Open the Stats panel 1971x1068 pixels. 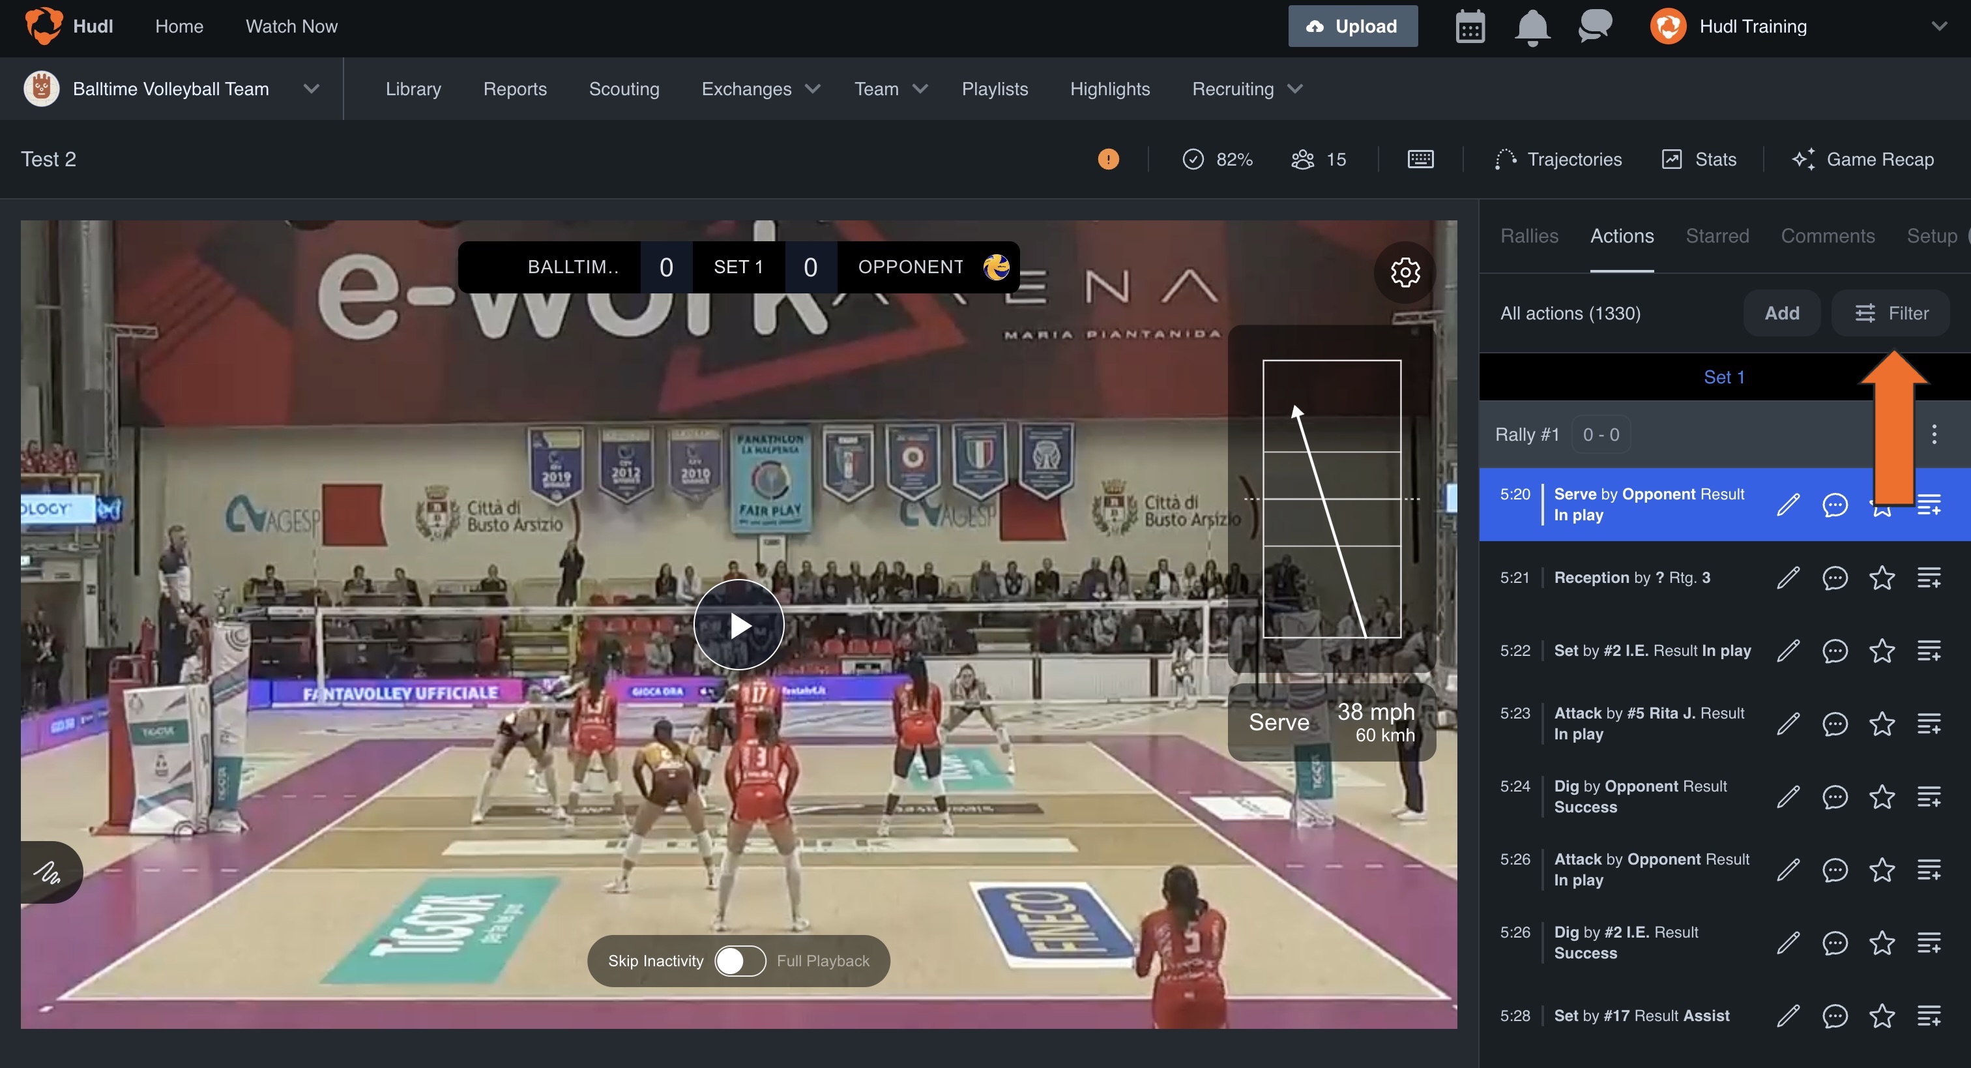click(x=1699, y=159)
